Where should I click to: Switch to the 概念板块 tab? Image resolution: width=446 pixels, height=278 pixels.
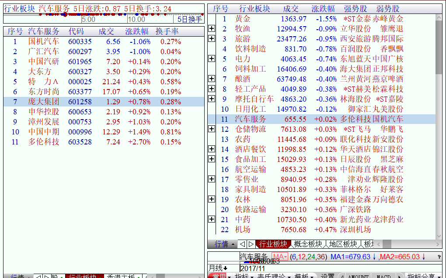(308, 244)
